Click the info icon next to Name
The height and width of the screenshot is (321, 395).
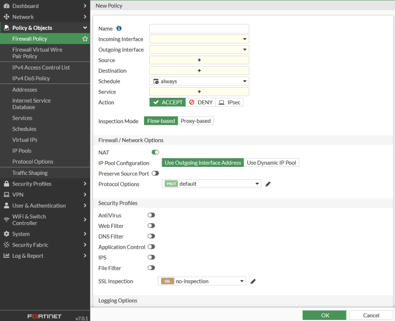(x=119, y=29)
